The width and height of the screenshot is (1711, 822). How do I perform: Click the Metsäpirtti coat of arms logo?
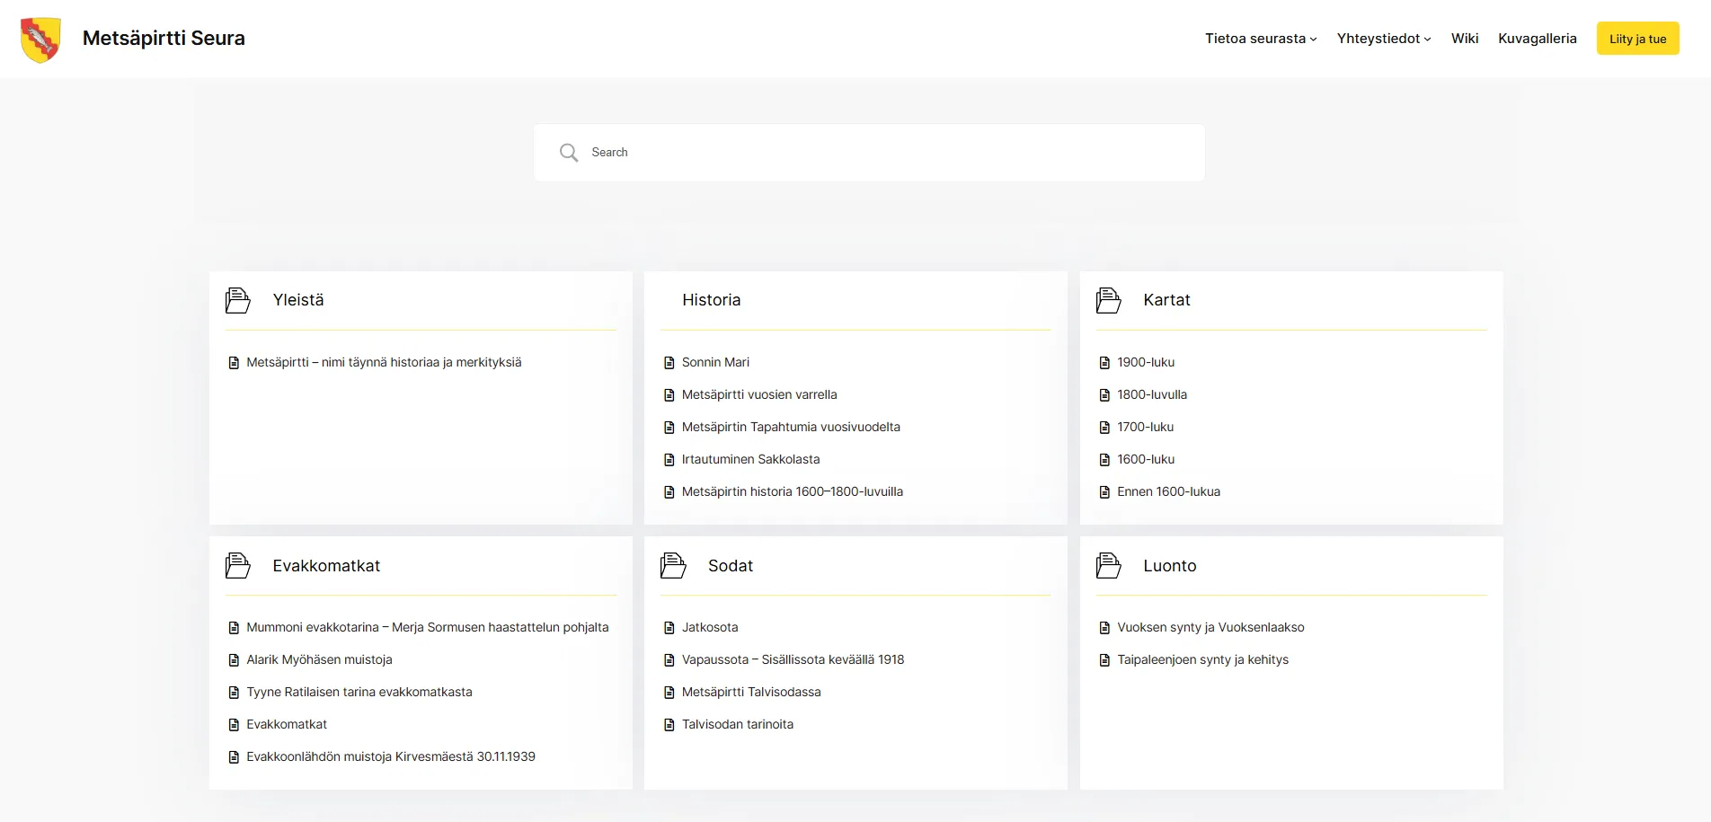click(x=40, y=38)
